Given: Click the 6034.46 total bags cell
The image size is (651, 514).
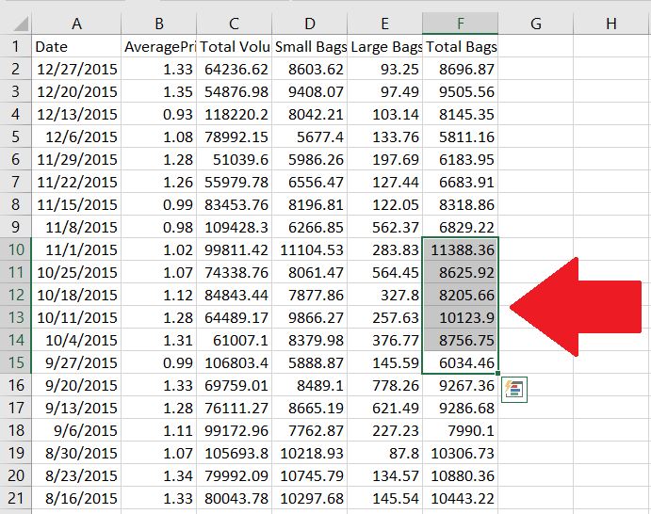Looking at the screenshot, I should click(x=460, y=362).
